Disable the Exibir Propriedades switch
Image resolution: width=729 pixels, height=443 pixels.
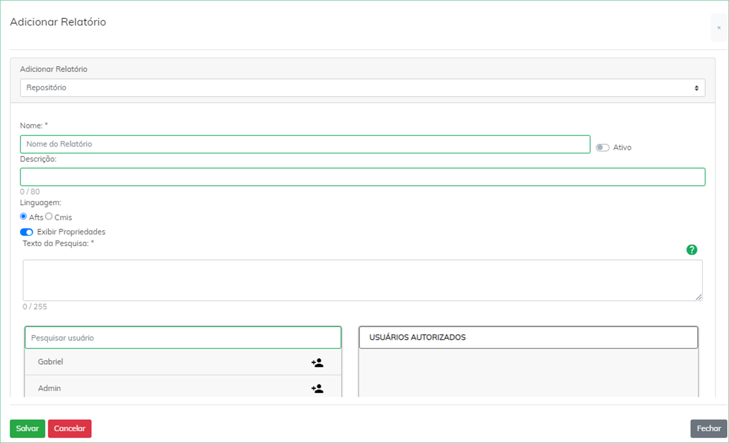click(x=27, y=232)
